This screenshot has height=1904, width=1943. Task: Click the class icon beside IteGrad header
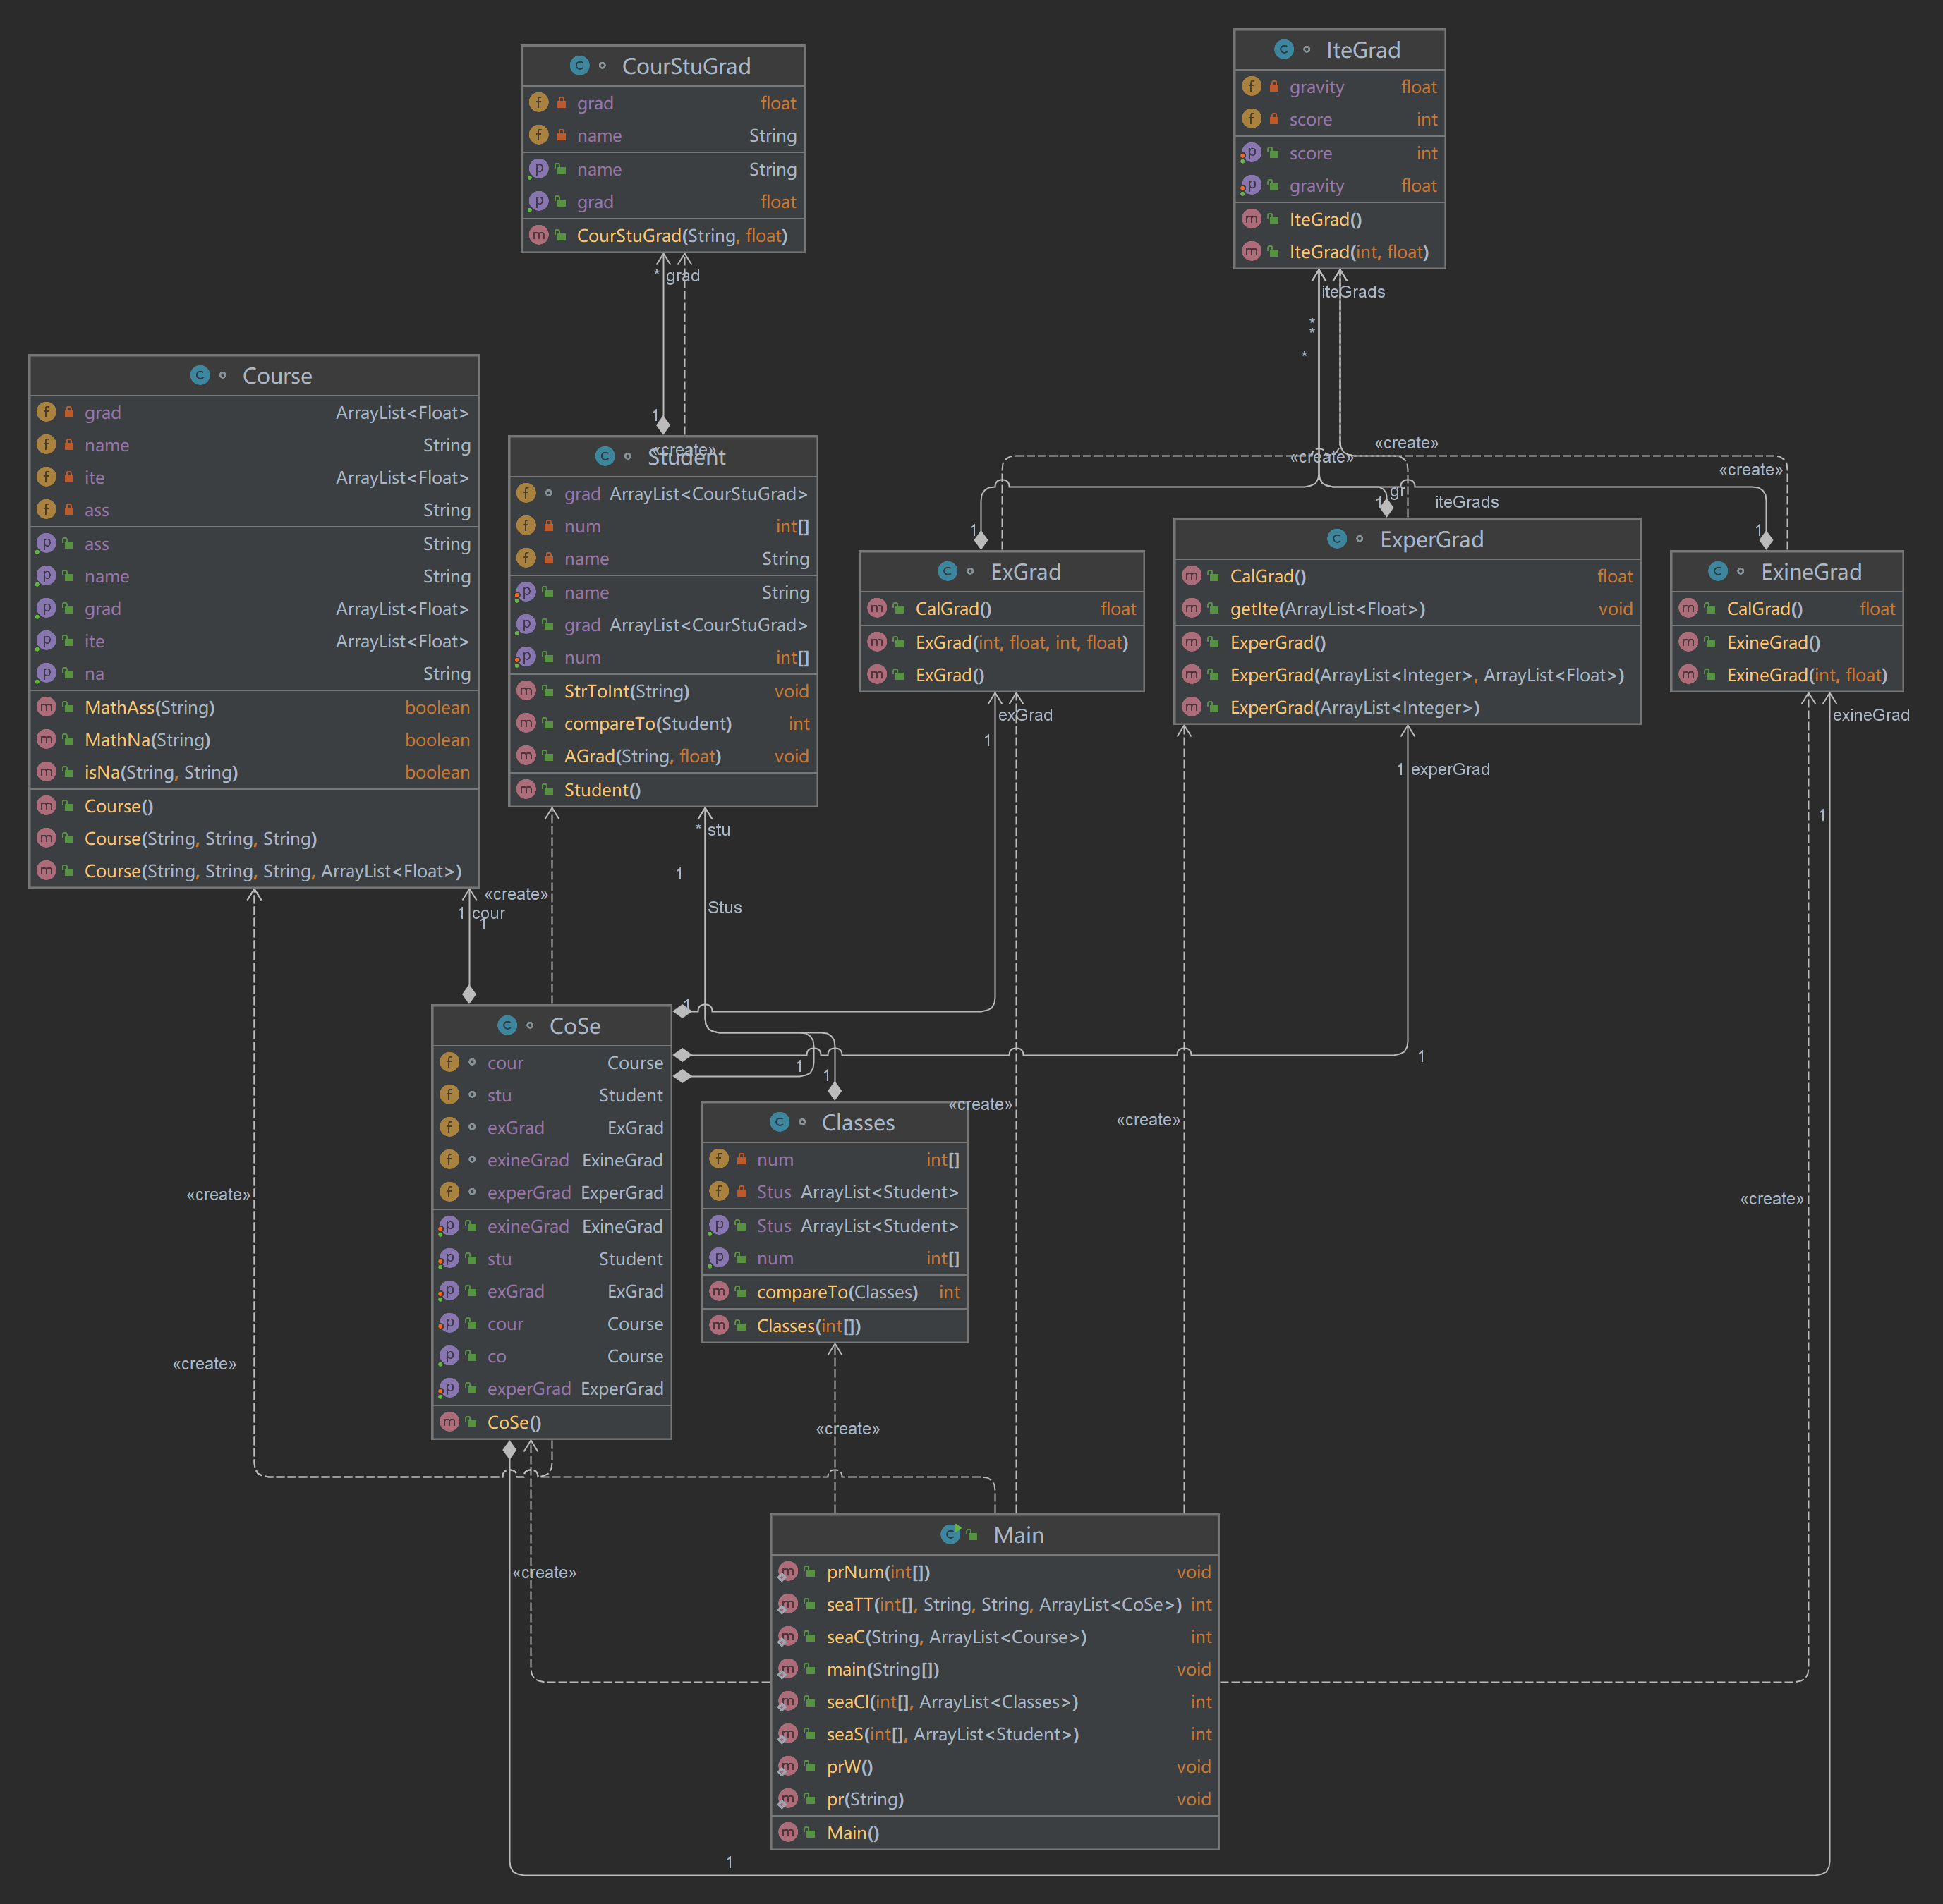click(x=1283, y=49)
